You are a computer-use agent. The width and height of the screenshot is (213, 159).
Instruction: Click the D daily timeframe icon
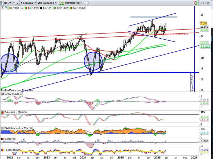(x=17, y=3)
